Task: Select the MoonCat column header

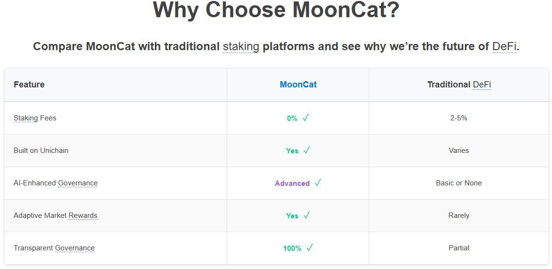Action: click(x=298, y=85)
